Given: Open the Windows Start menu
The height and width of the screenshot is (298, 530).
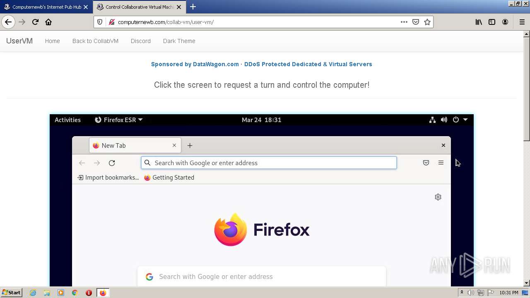Looking at the screenshot, I should (11, 293).
